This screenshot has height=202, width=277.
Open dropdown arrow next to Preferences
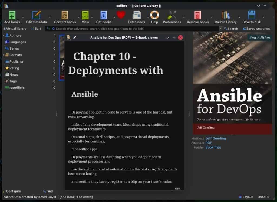[x=184, y=17]
